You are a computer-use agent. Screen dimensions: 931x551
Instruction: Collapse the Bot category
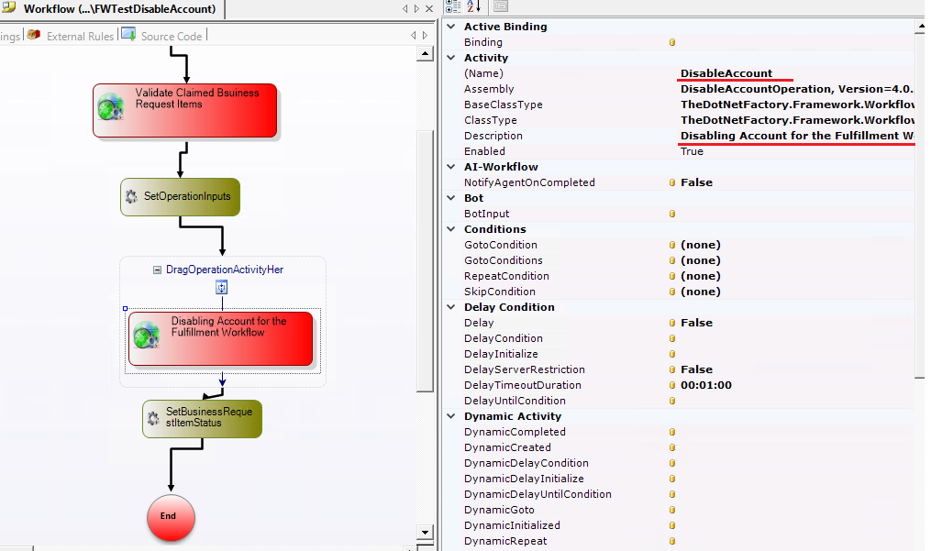point(451,198)
